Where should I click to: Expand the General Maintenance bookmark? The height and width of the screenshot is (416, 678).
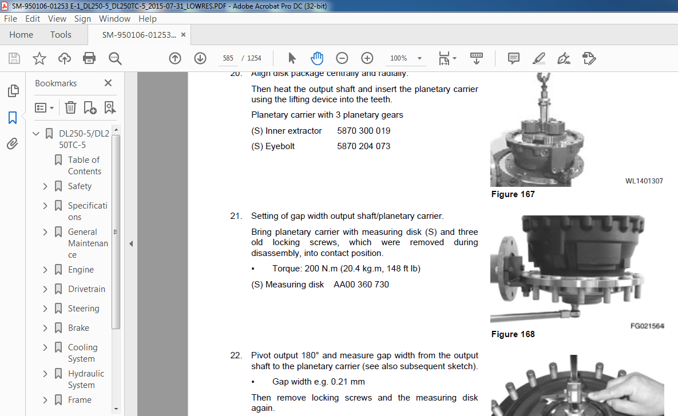click(45, 232)
